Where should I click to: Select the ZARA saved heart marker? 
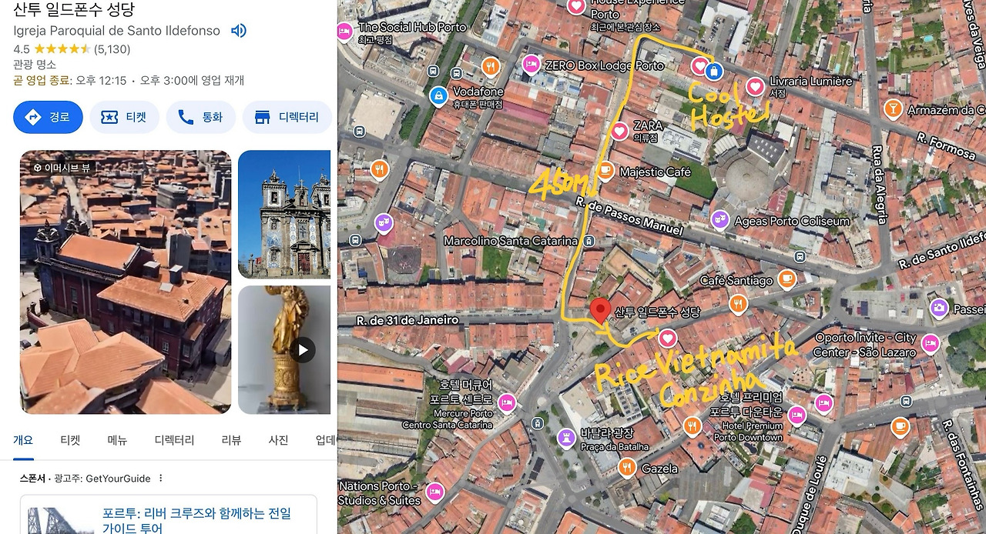tap(620, 131)
